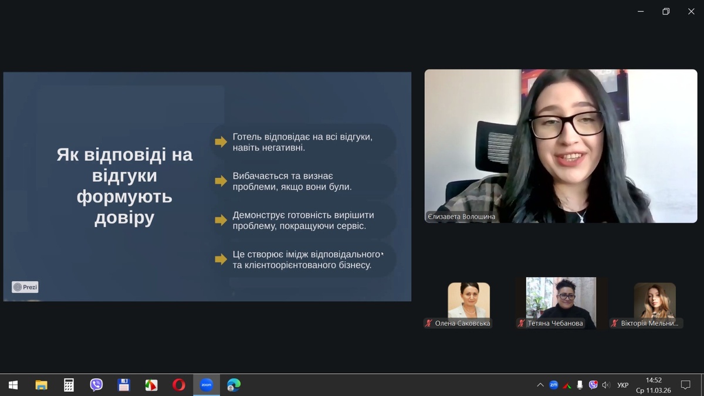The width and height of the screenshot is (704, 396).
Task: Click the microphone icon in system tray
Action: coord(580,385)
